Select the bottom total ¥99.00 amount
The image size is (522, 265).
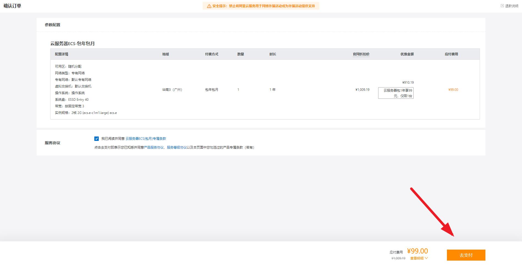(x=417, y=251)
